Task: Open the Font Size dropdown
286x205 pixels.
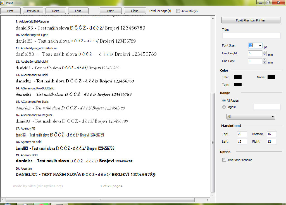Action: (260, 45)
